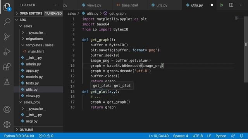Click errors and warnings count in status bar
Screen dimensions: 248x139
[x=46, y=136]
